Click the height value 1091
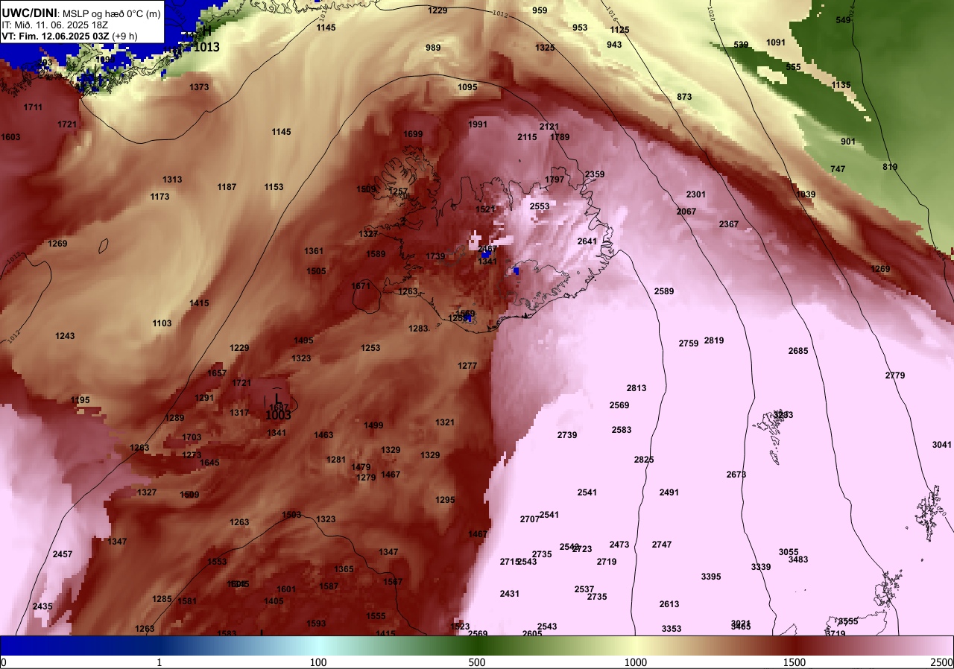 (776, 42)
